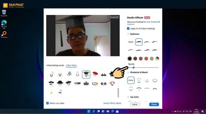Click the Reset button
This screenshot has width=206, height=114.
pos(135,104)
